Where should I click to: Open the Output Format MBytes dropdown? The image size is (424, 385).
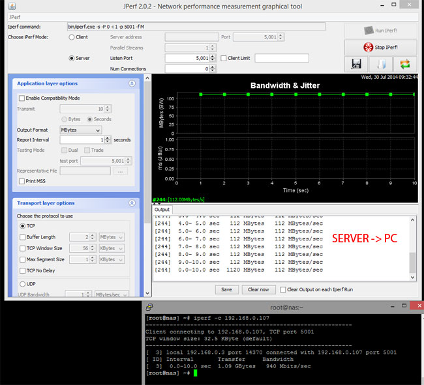tap(81, 130)
